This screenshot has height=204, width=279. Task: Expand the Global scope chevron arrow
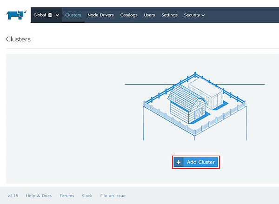(x=58, y=15)
